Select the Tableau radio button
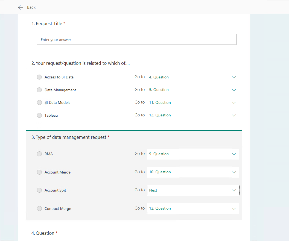Image resolution: width=289 pixels, height=241 pixels. pos(39,115)
